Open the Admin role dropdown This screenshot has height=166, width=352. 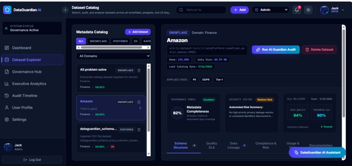pos(271,10)
